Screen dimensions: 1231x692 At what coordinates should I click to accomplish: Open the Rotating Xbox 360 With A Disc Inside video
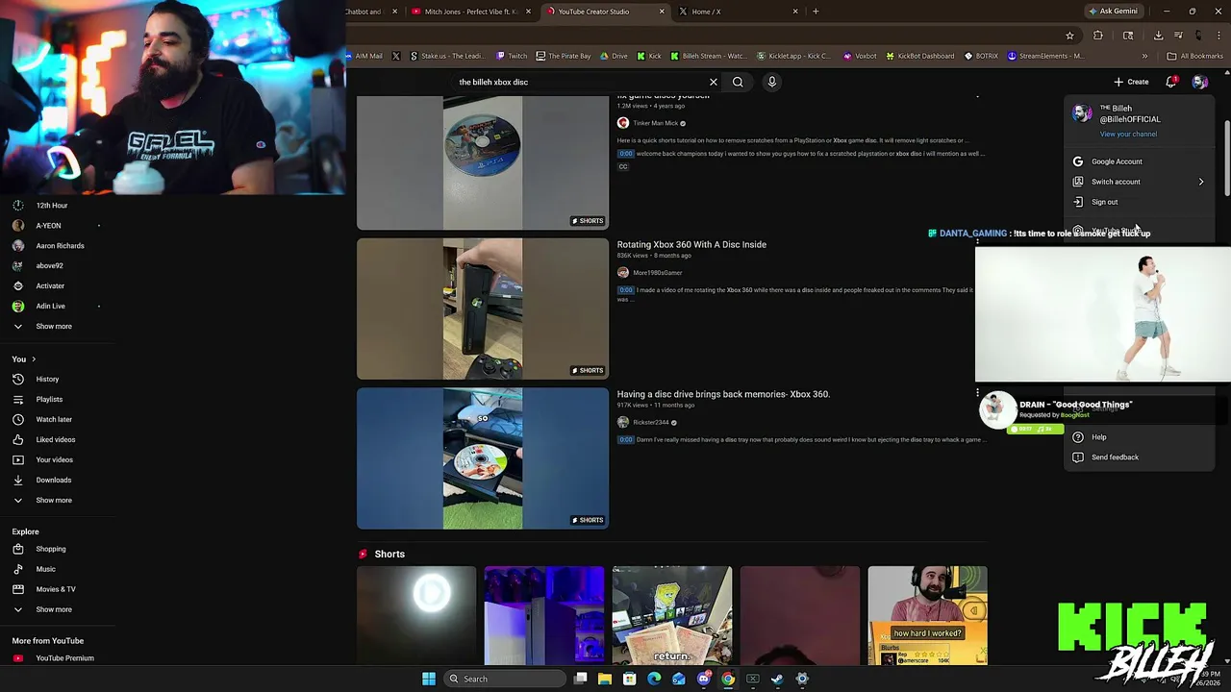pyautogui.click(x=691, y=244)
